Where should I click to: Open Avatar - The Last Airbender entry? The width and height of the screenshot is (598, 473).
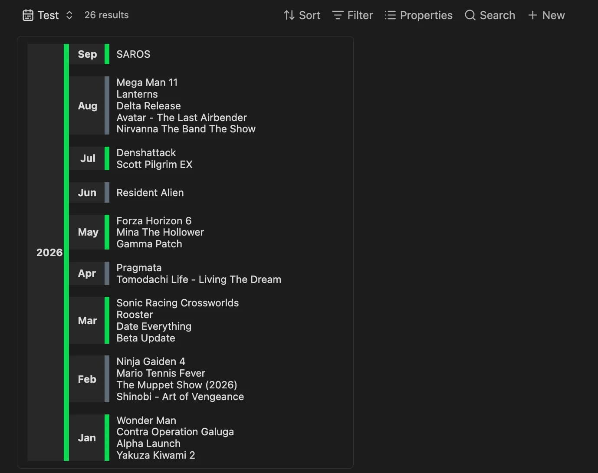(181, 118)
